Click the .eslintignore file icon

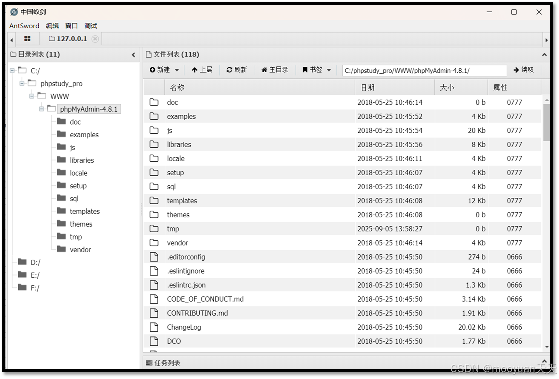click(154, 271)
